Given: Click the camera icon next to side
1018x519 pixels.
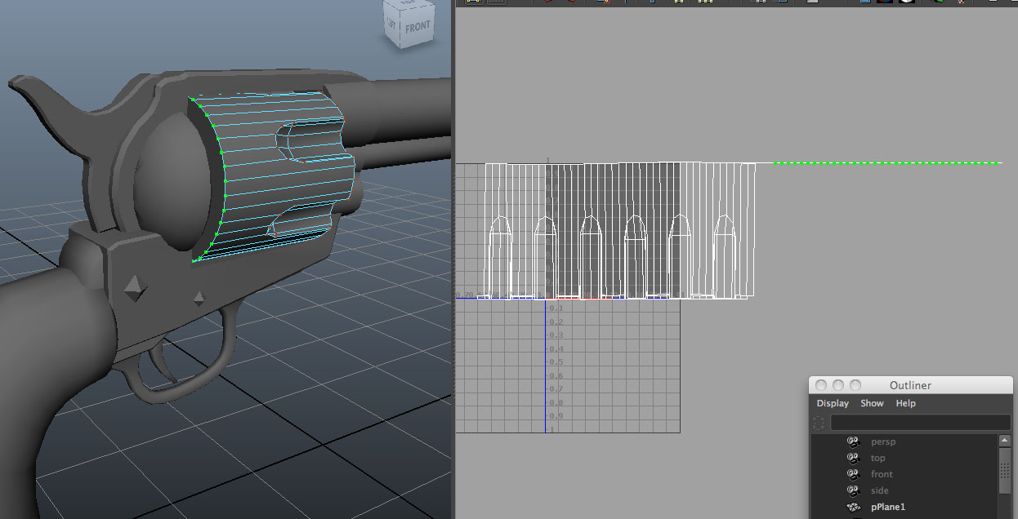Looking at the screenshot, I should (854, 490).
